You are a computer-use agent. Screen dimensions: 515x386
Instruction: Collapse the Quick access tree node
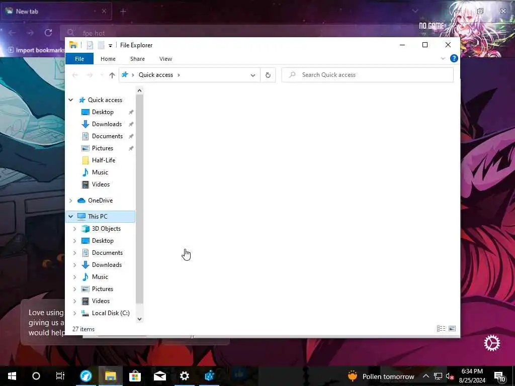click(x=70, y=100)
